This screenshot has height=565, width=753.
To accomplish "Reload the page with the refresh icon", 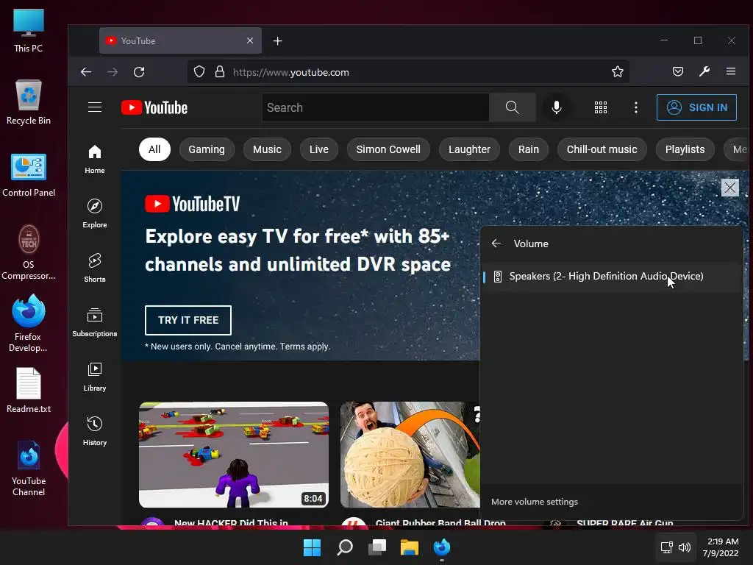I will point(139,72).
